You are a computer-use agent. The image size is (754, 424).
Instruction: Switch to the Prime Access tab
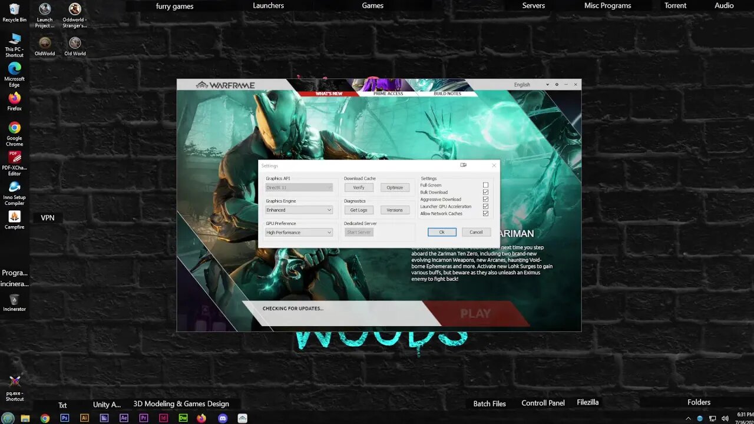point(388,94)
